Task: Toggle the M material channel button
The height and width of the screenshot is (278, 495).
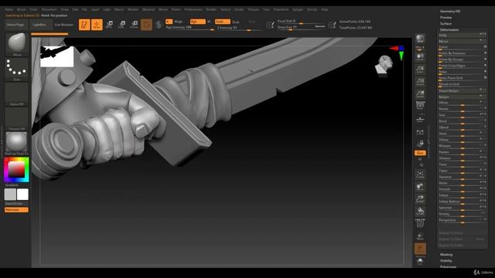Action: coord(209,22)
